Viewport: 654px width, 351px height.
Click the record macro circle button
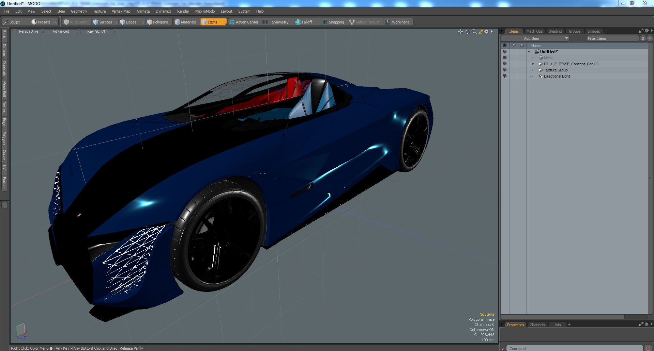648,348
